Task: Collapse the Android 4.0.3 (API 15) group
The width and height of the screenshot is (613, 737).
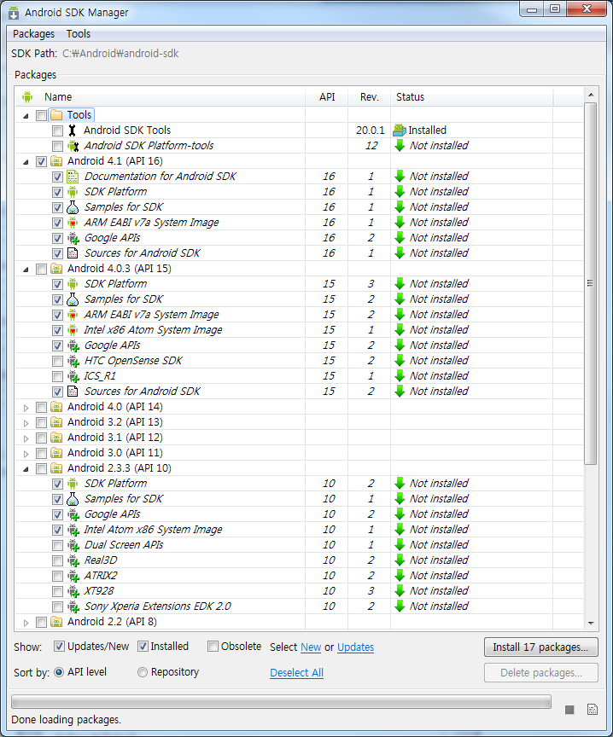Action: pos(26,270)
